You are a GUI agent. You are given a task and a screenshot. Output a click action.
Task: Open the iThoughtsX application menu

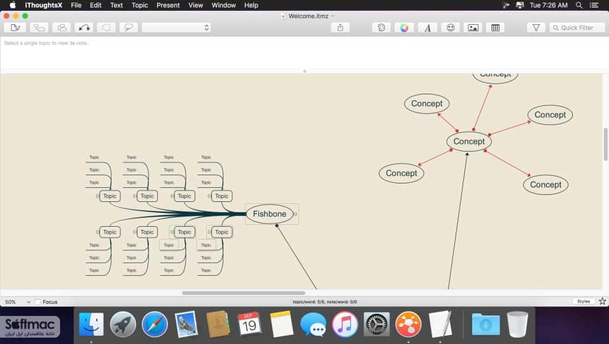(x=43, y=5)
